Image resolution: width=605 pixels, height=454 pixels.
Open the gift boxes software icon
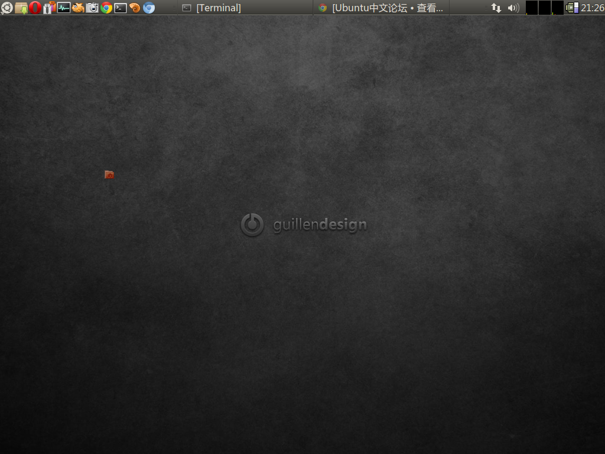(50, 8)
